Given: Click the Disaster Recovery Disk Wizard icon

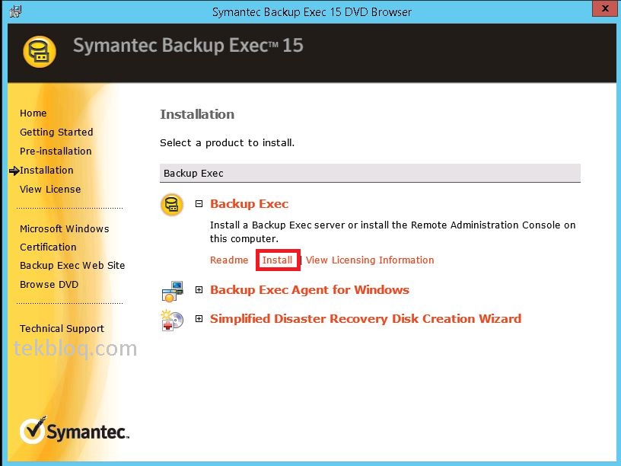Looking at the screenshot, I should tap(172, 320).
